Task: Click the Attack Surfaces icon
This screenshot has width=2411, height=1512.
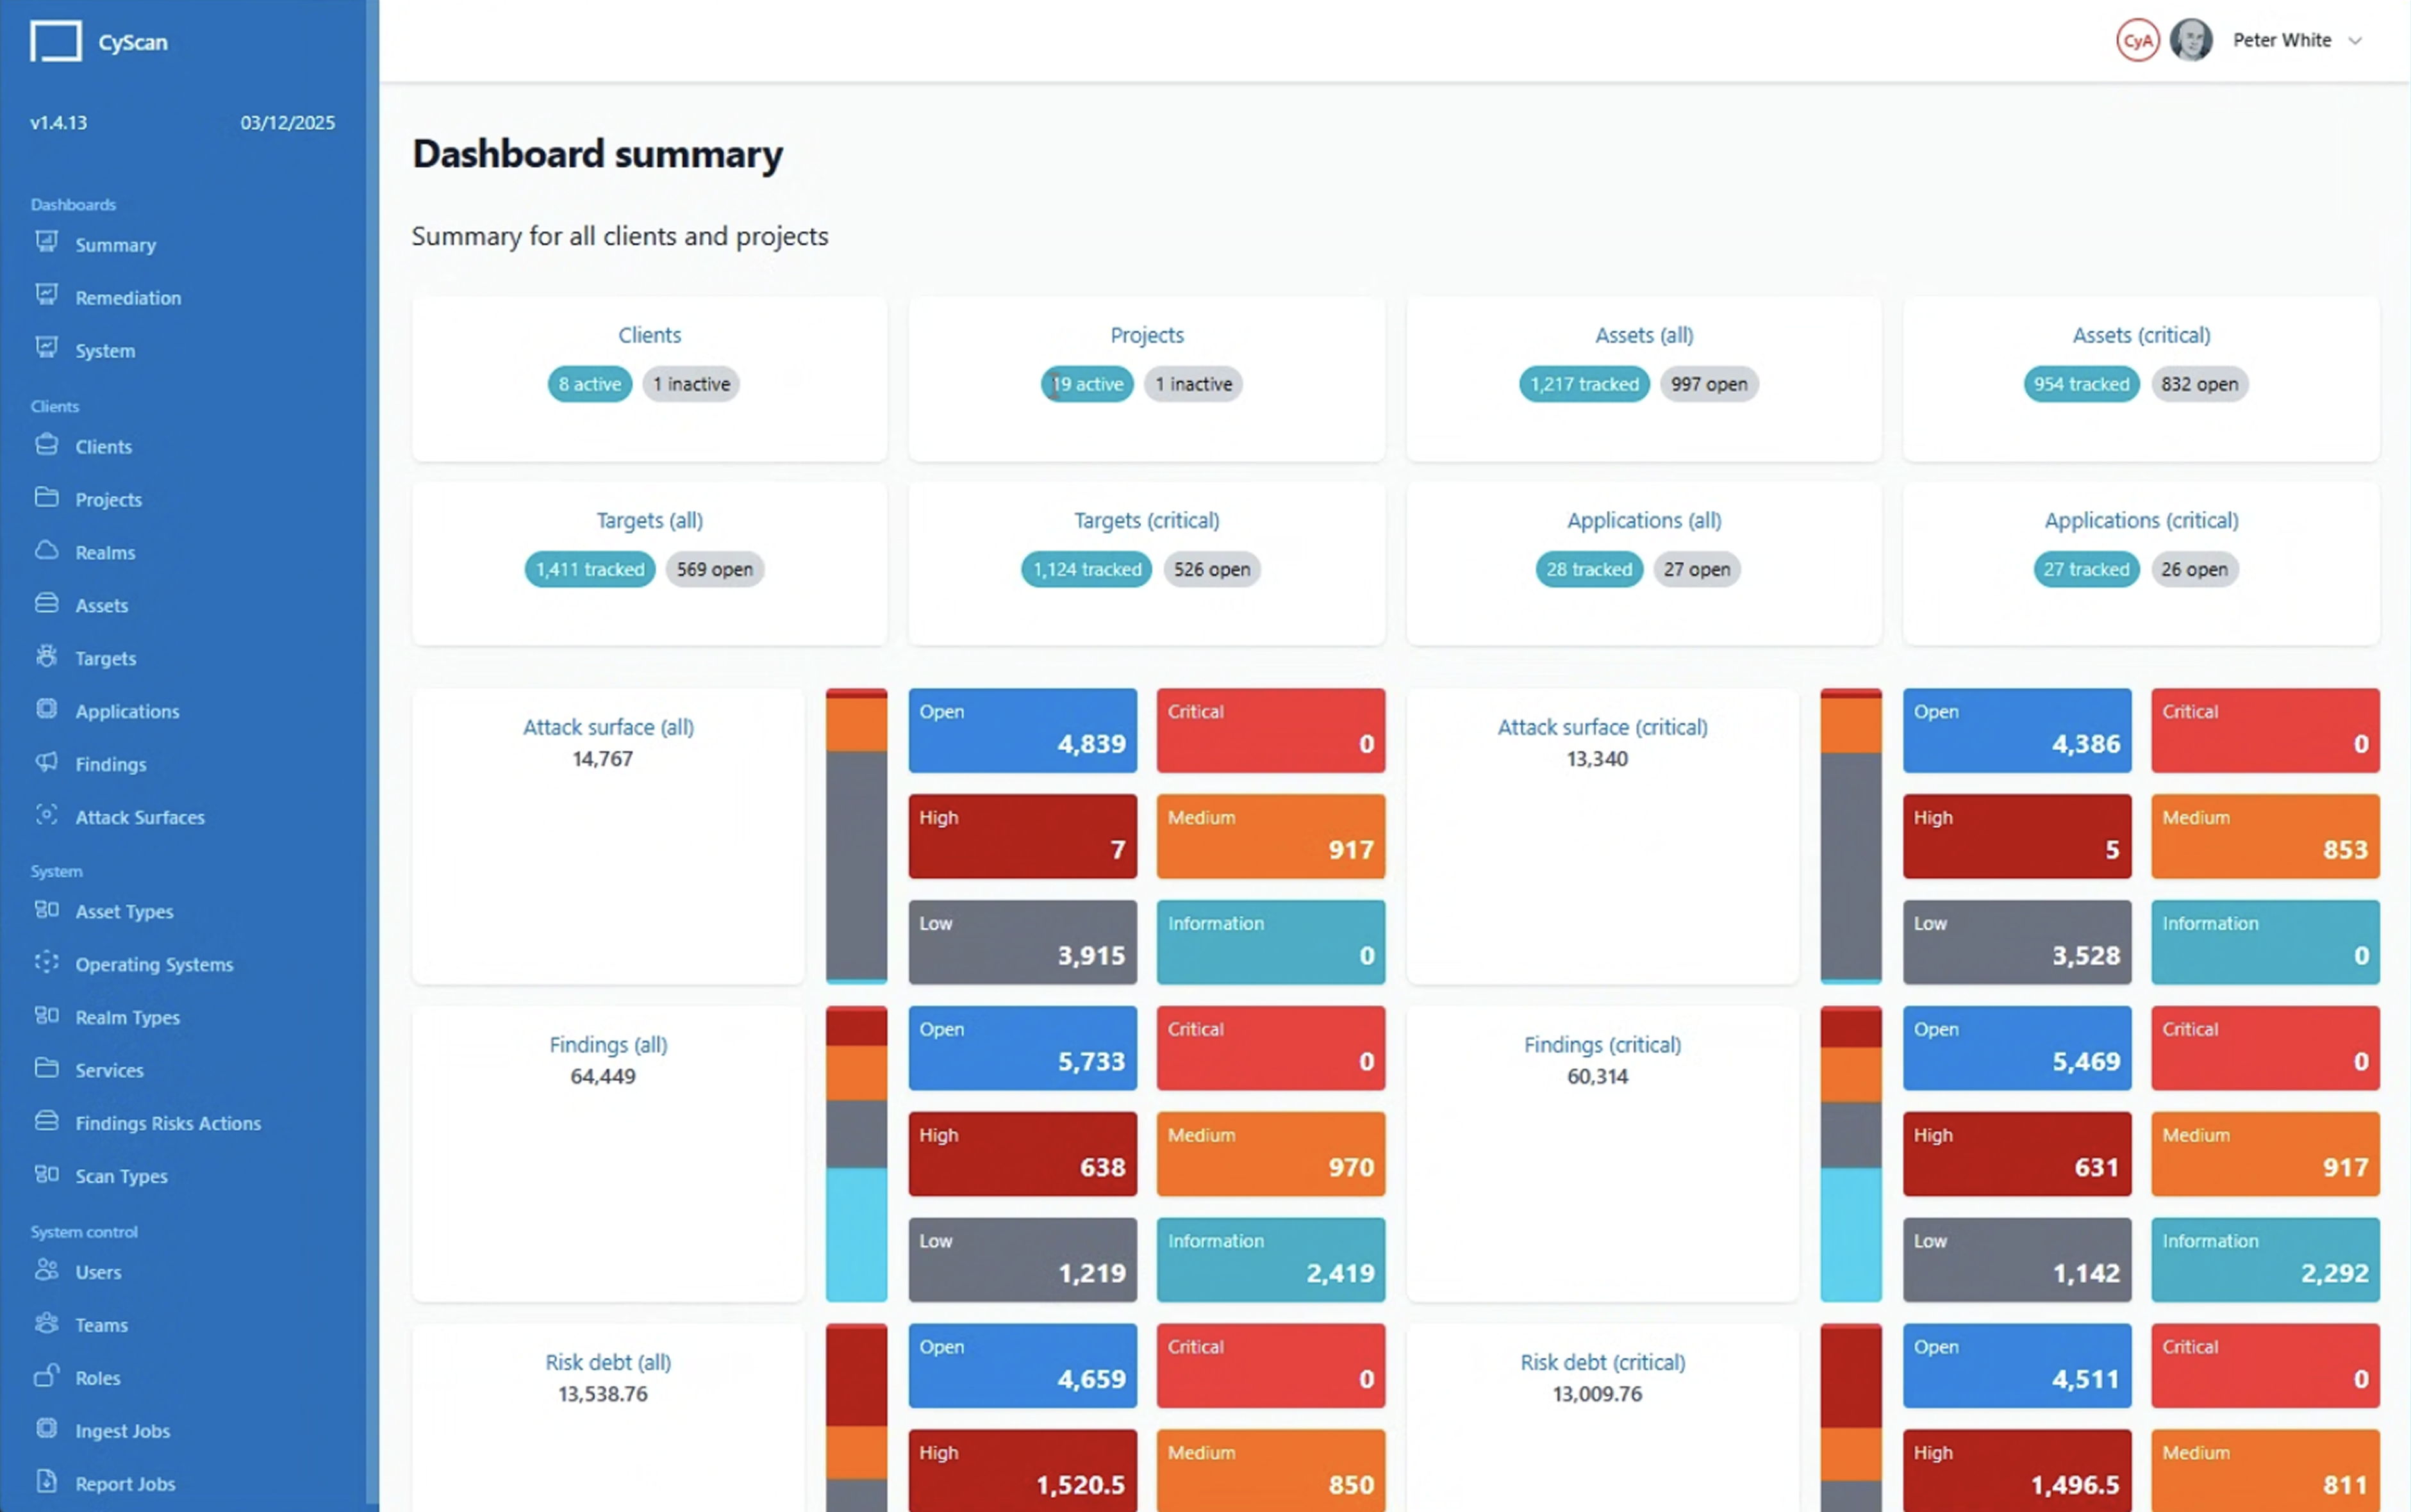Action: [46, 815]
